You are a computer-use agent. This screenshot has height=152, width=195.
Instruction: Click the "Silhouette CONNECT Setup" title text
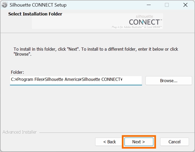(x=38, y=5)
